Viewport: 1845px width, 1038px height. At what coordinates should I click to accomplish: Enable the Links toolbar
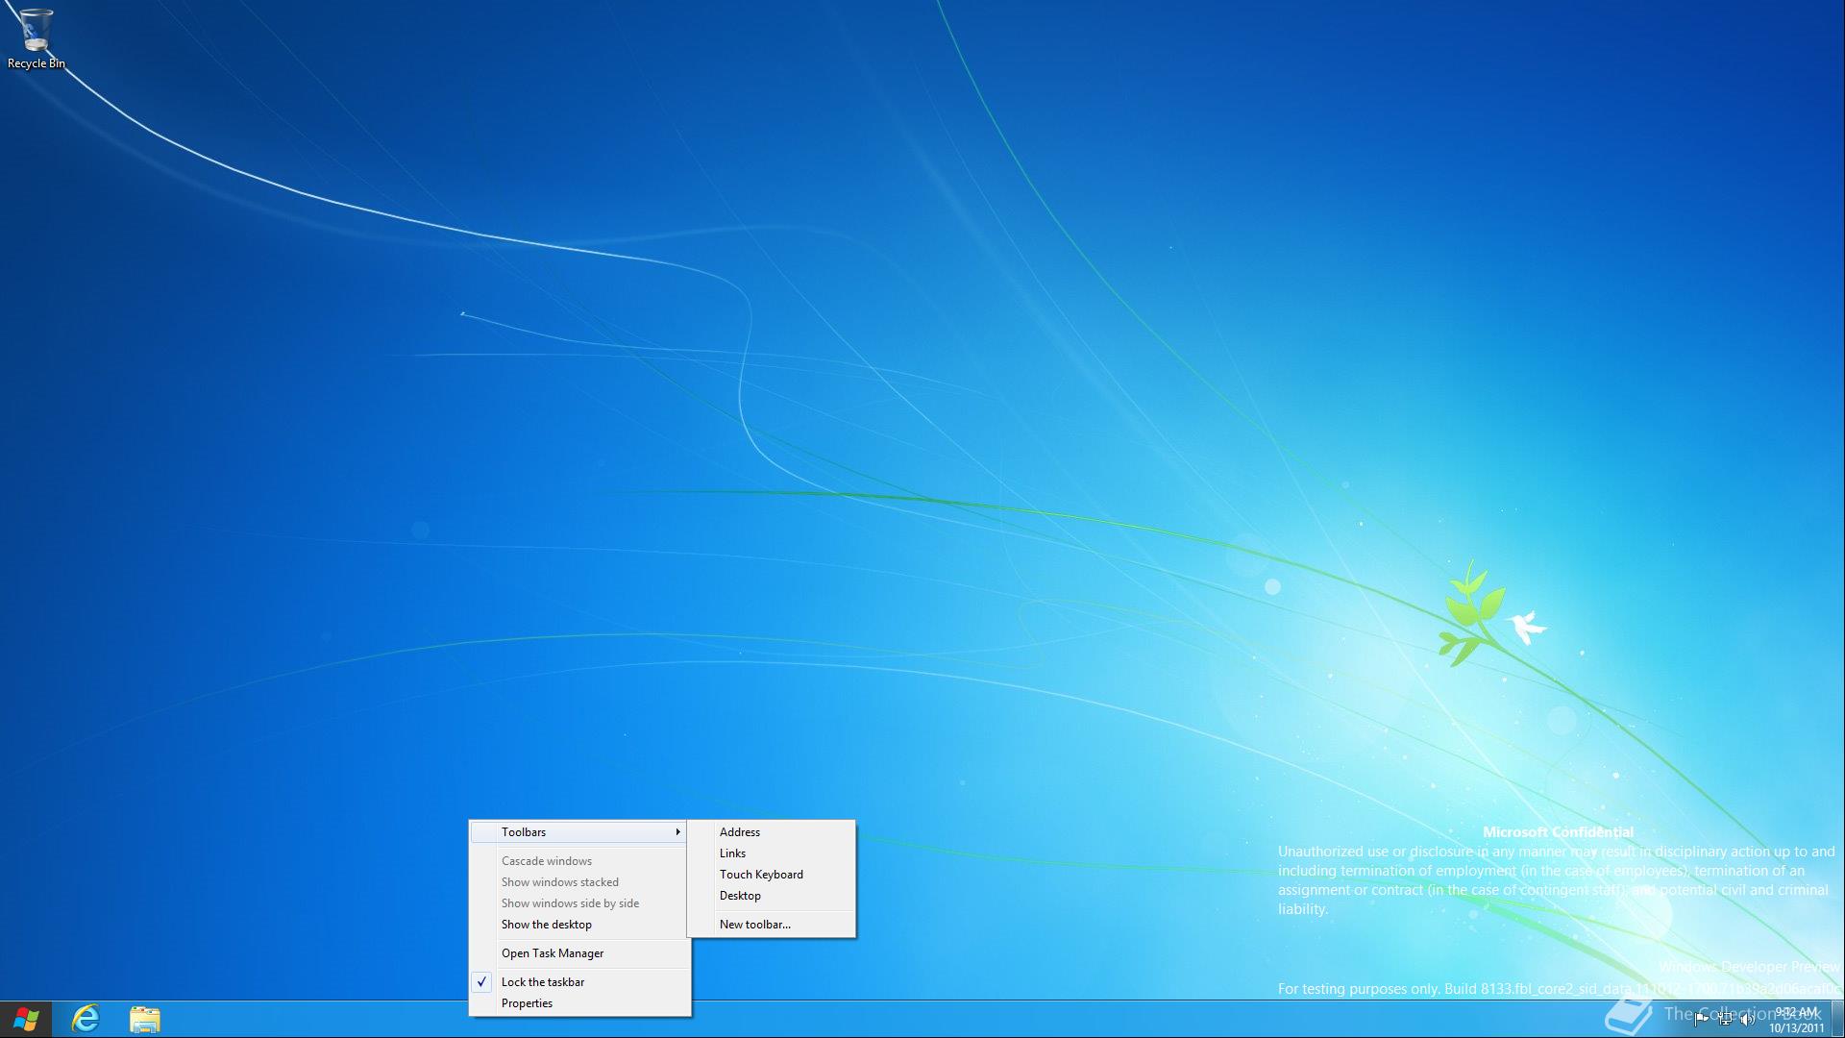coord(772,853)
